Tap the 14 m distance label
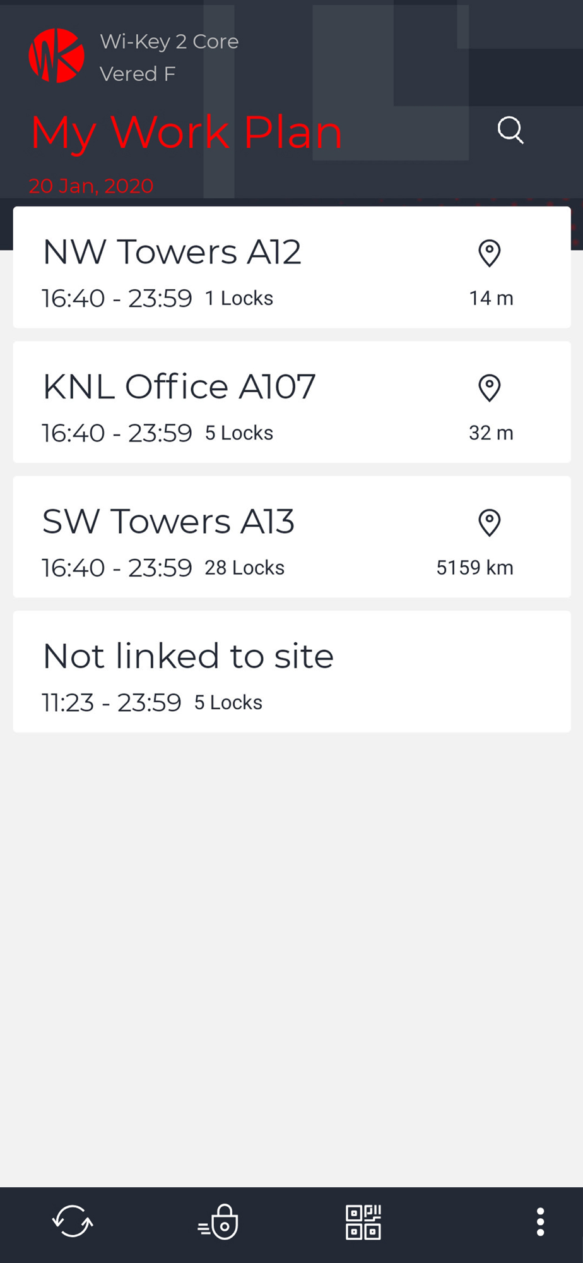Screen dimensions: 583x1263 pos(491,298)
